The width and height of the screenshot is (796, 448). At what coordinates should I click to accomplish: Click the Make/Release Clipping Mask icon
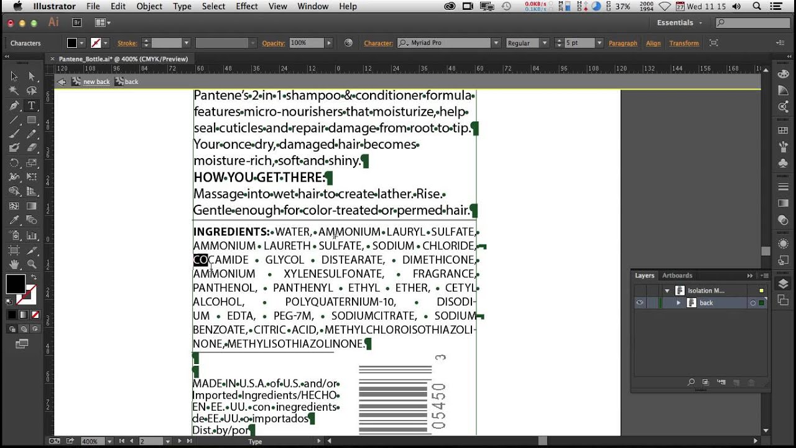tap(705, 382)
